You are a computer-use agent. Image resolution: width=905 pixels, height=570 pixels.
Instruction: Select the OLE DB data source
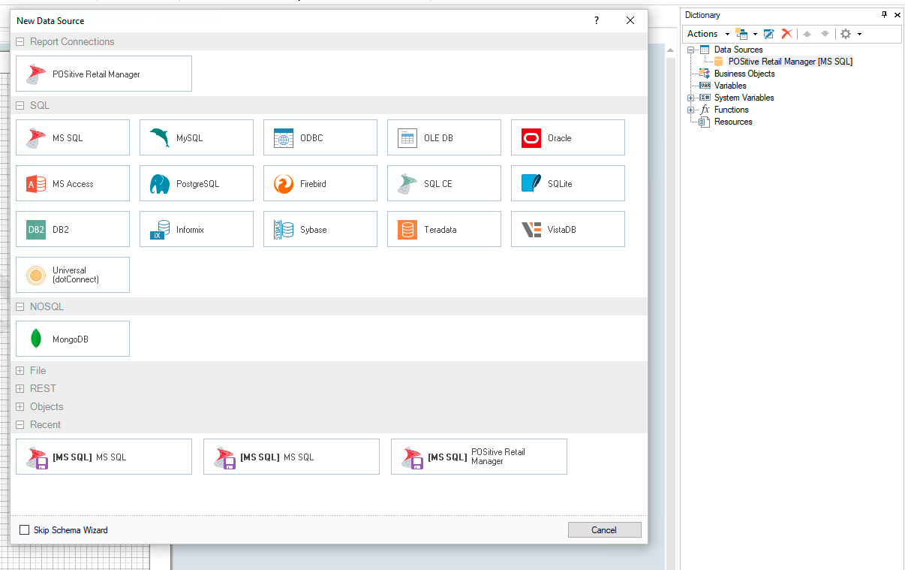coord(444,137)
